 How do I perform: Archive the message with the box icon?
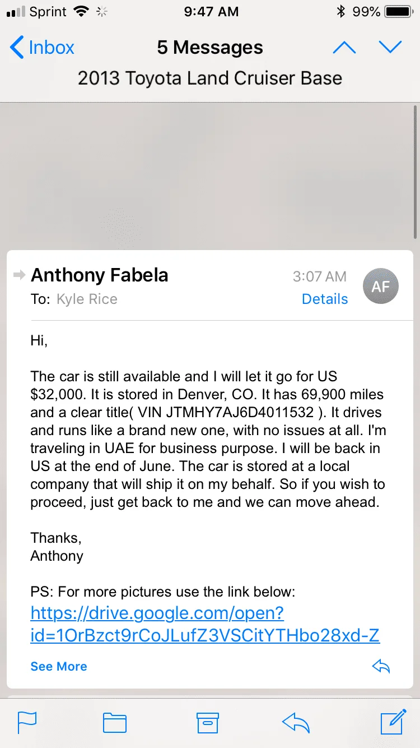[207, 723]
